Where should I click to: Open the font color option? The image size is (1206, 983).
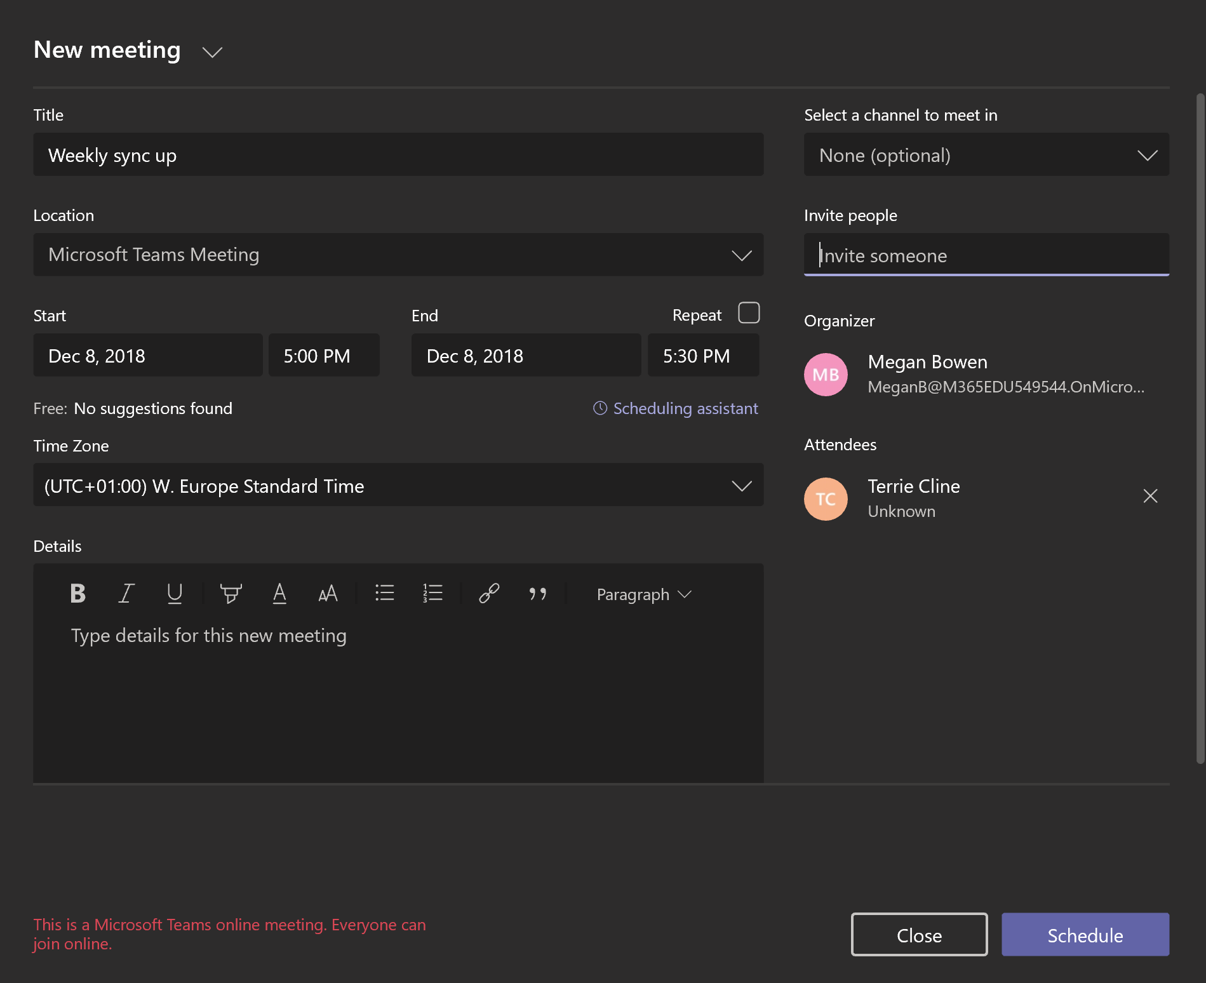click(279, 594)
